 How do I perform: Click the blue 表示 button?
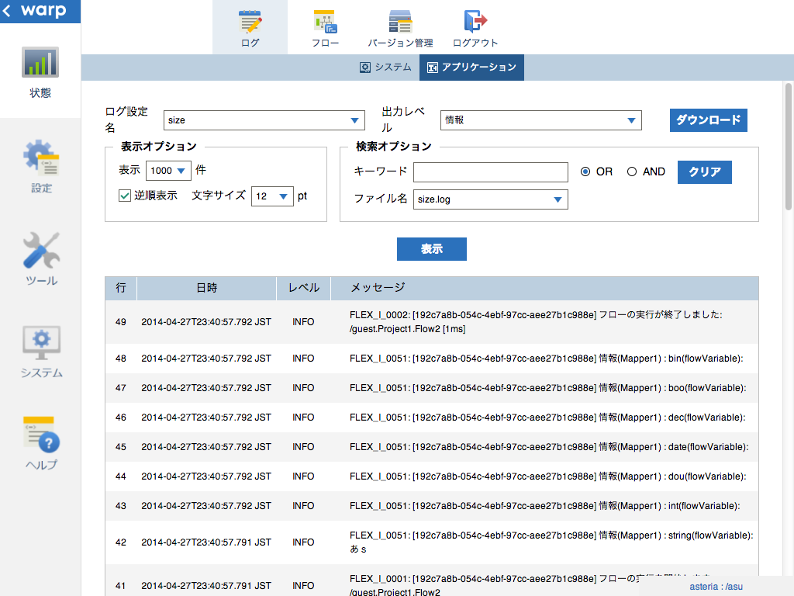(431, 249)
